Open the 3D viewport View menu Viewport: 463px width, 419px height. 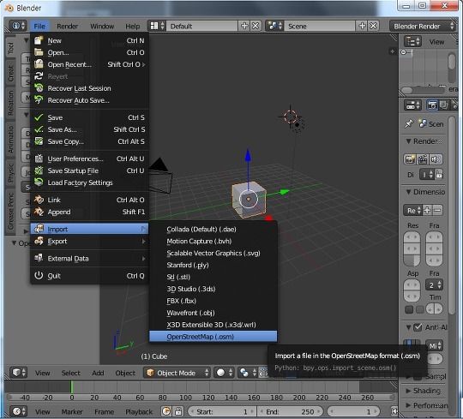point(43,373)
